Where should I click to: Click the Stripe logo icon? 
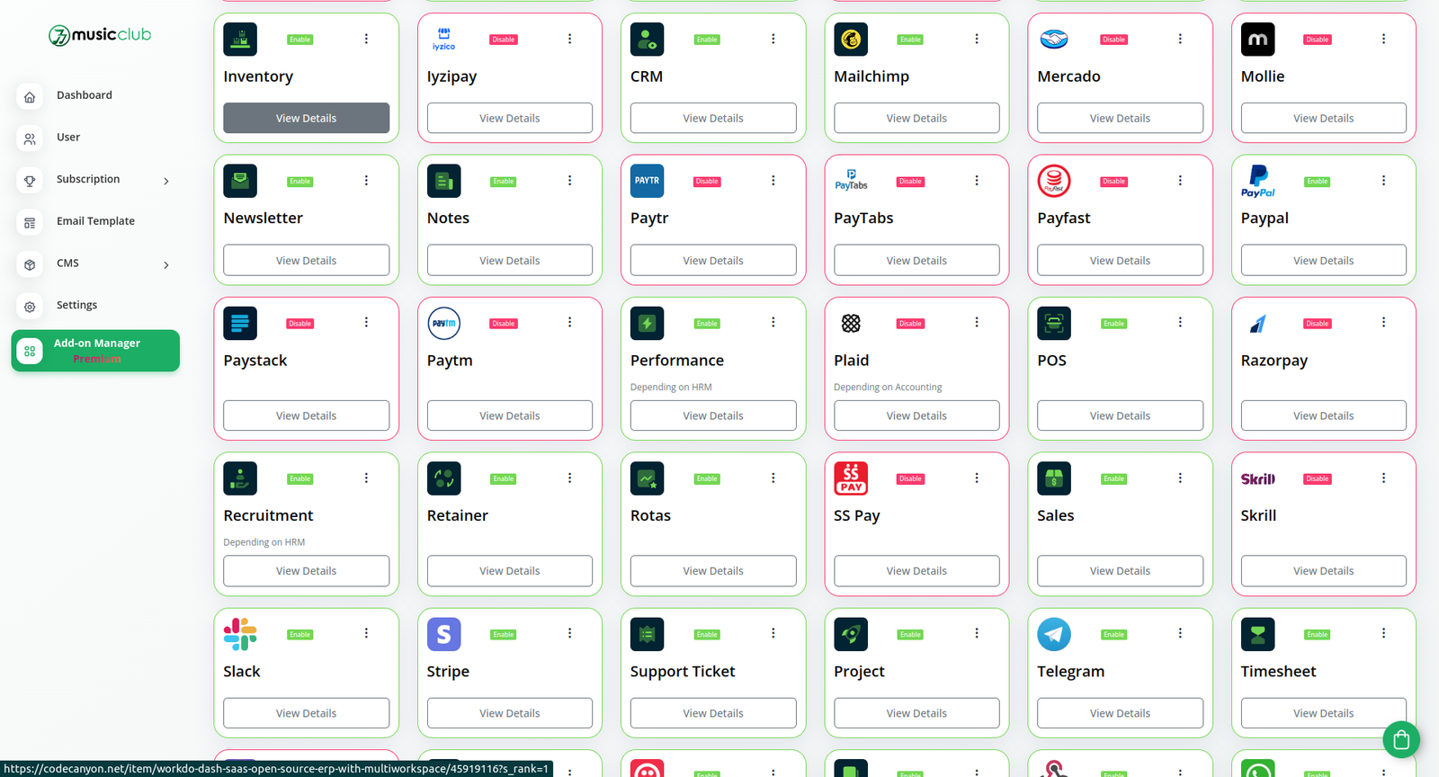[x=443, y=634]
